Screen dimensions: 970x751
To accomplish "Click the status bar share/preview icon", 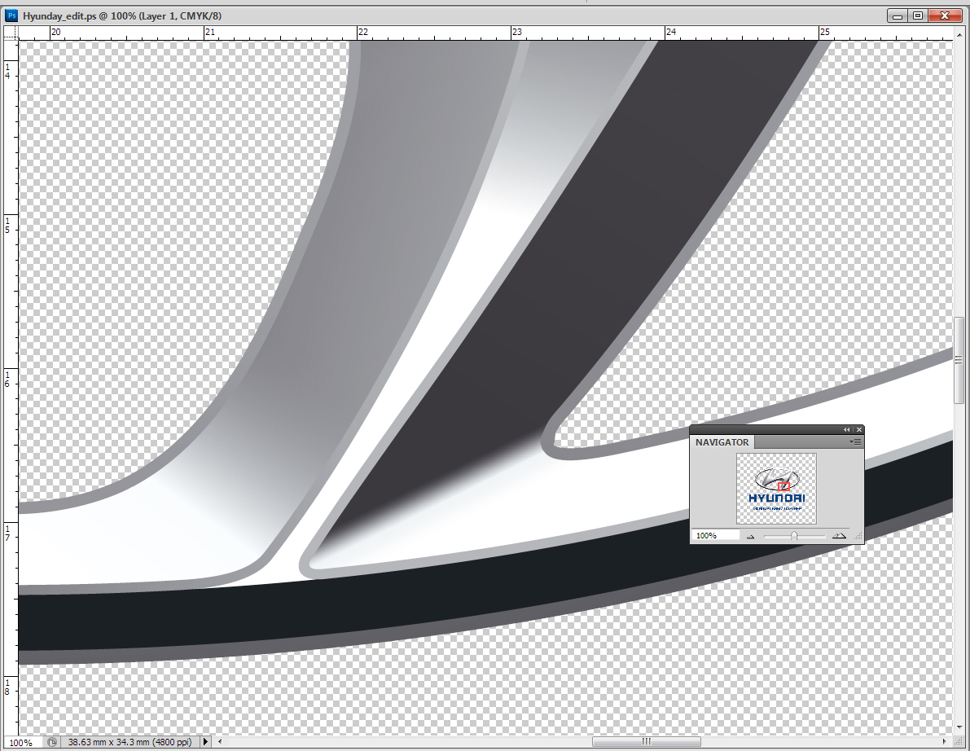I will tap(52, 742).
